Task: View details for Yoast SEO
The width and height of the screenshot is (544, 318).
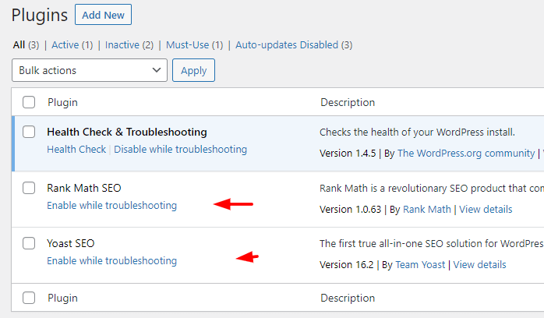Action: click(x=479, y=265)
